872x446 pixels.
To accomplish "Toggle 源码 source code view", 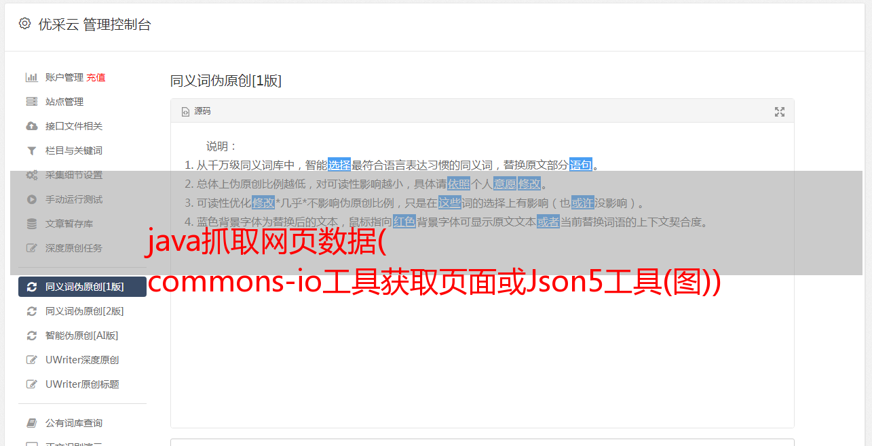I will [196, 111].
